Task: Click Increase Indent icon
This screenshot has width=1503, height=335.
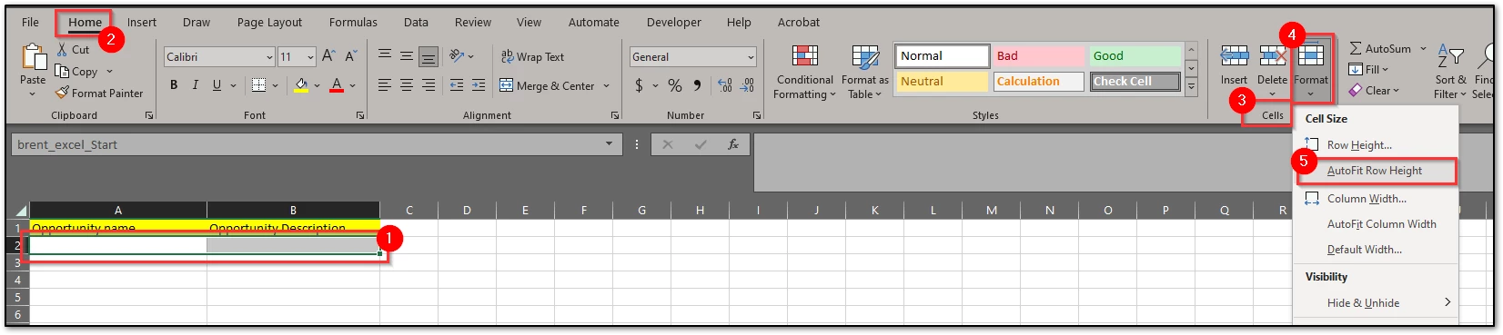Action: pos(479,85)
